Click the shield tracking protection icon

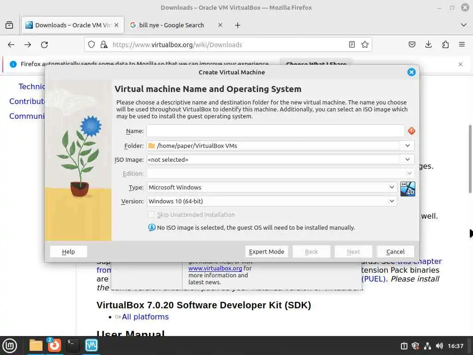[x=91, y=45]
